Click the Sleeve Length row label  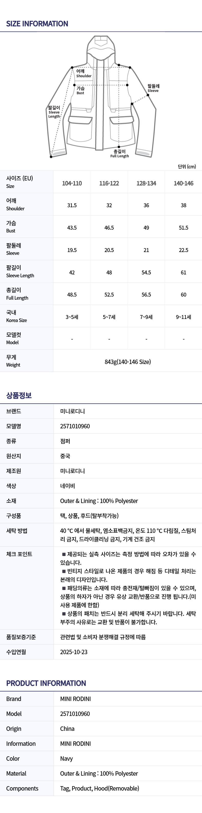coord(20,271)
